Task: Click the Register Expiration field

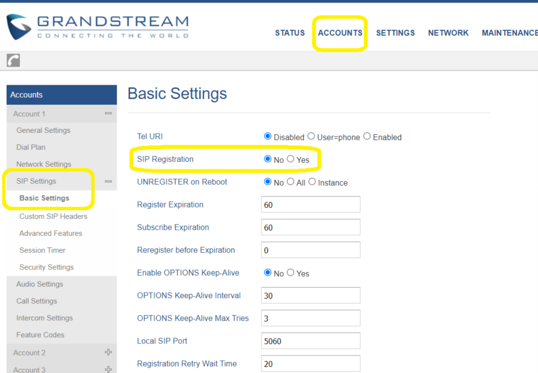Action: coord(311,204)
